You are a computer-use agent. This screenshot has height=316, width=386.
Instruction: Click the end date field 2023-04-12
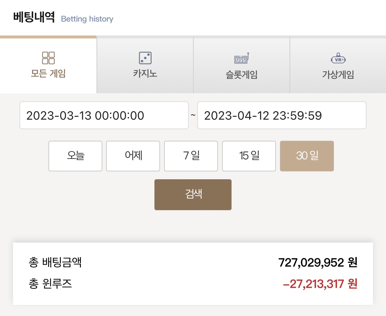tap(282, 115)
